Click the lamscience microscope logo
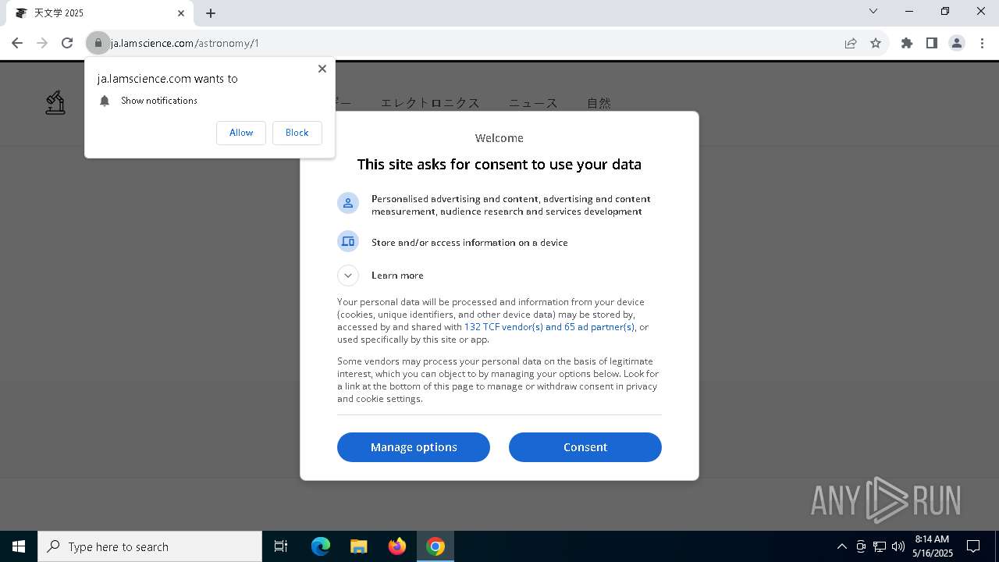 [x=55, y=102]
